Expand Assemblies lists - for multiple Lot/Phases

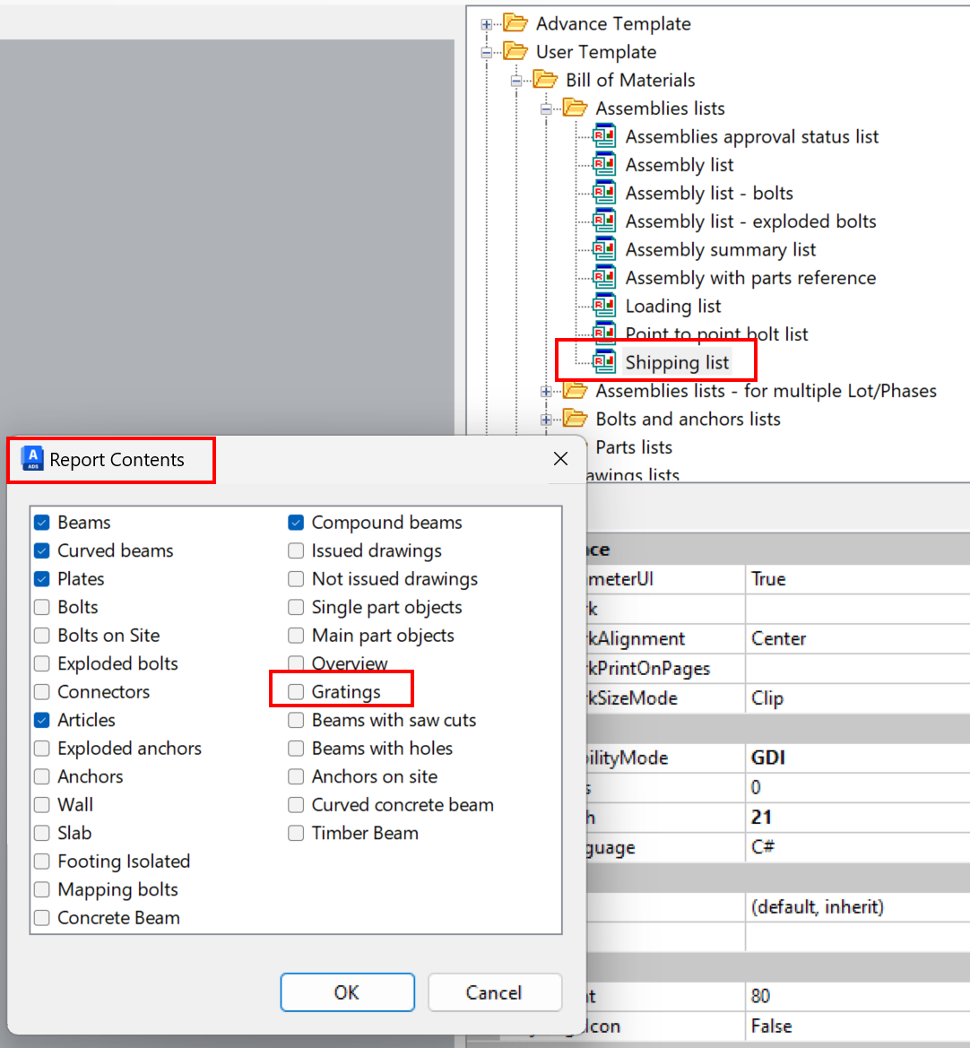[x=546, y=391]
